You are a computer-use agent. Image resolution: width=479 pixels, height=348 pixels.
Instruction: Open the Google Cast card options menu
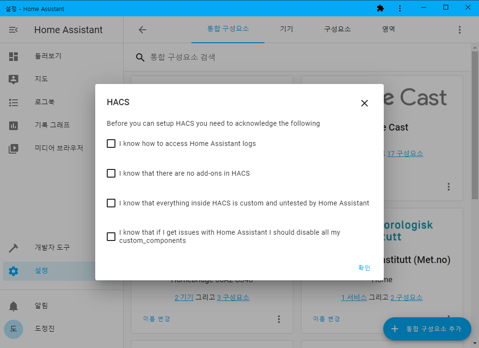pos(448,187)
